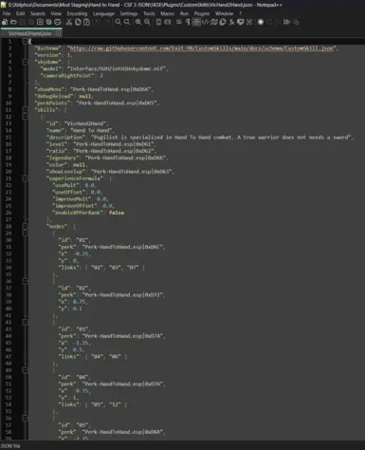Open the Document List icon
Viewport: 365px width, 450px height.
click(223, 22)
